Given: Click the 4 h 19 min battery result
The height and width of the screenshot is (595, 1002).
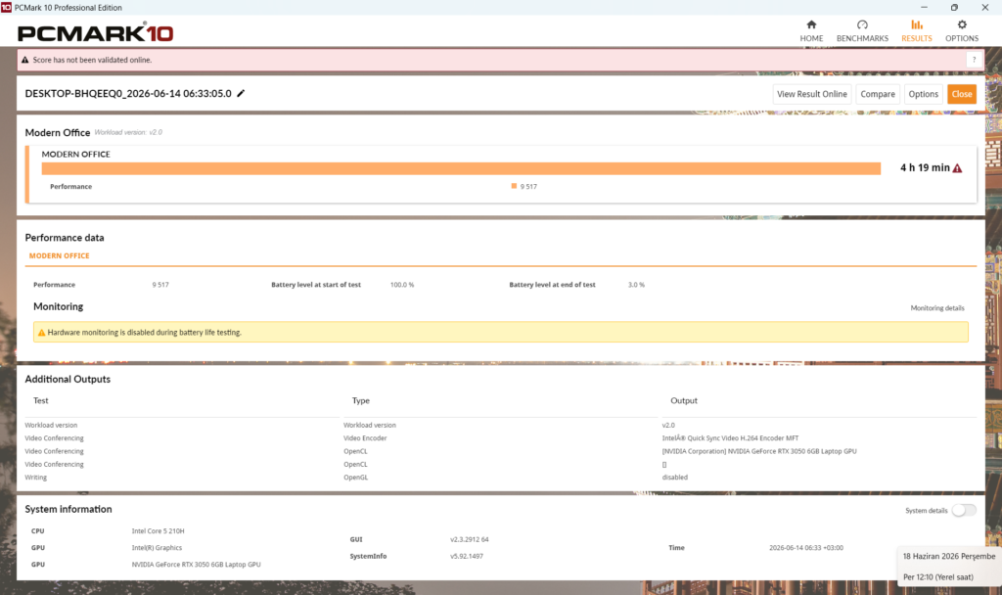Looking at the screenshot, I should (925, 167).
